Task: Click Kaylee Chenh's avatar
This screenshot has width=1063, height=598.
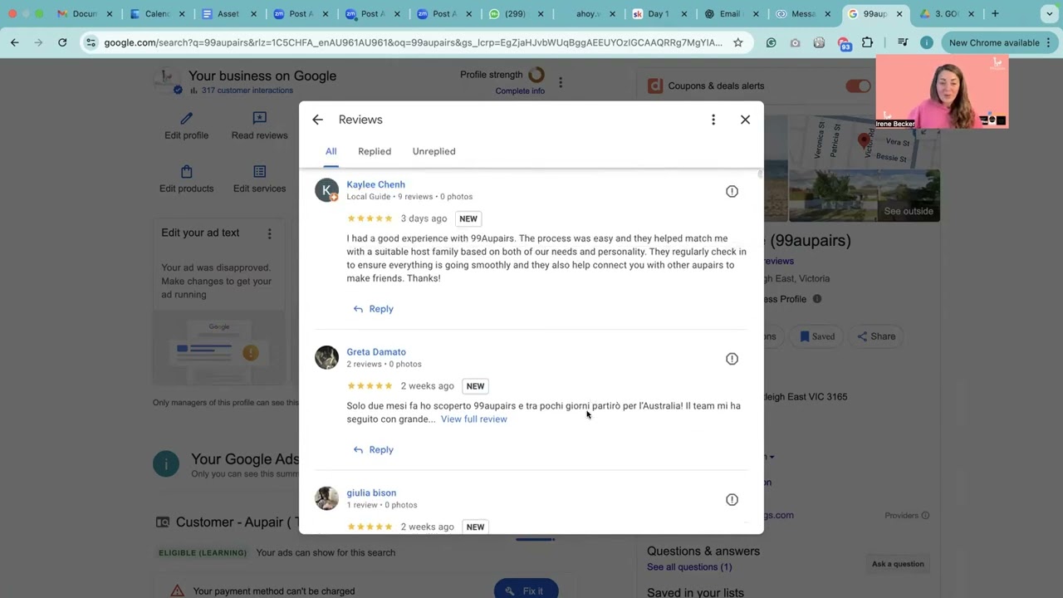Action: (326, 190)
